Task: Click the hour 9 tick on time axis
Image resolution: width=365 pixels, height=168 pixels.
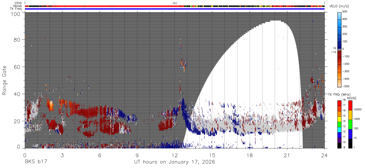Action: coord(137,155)
